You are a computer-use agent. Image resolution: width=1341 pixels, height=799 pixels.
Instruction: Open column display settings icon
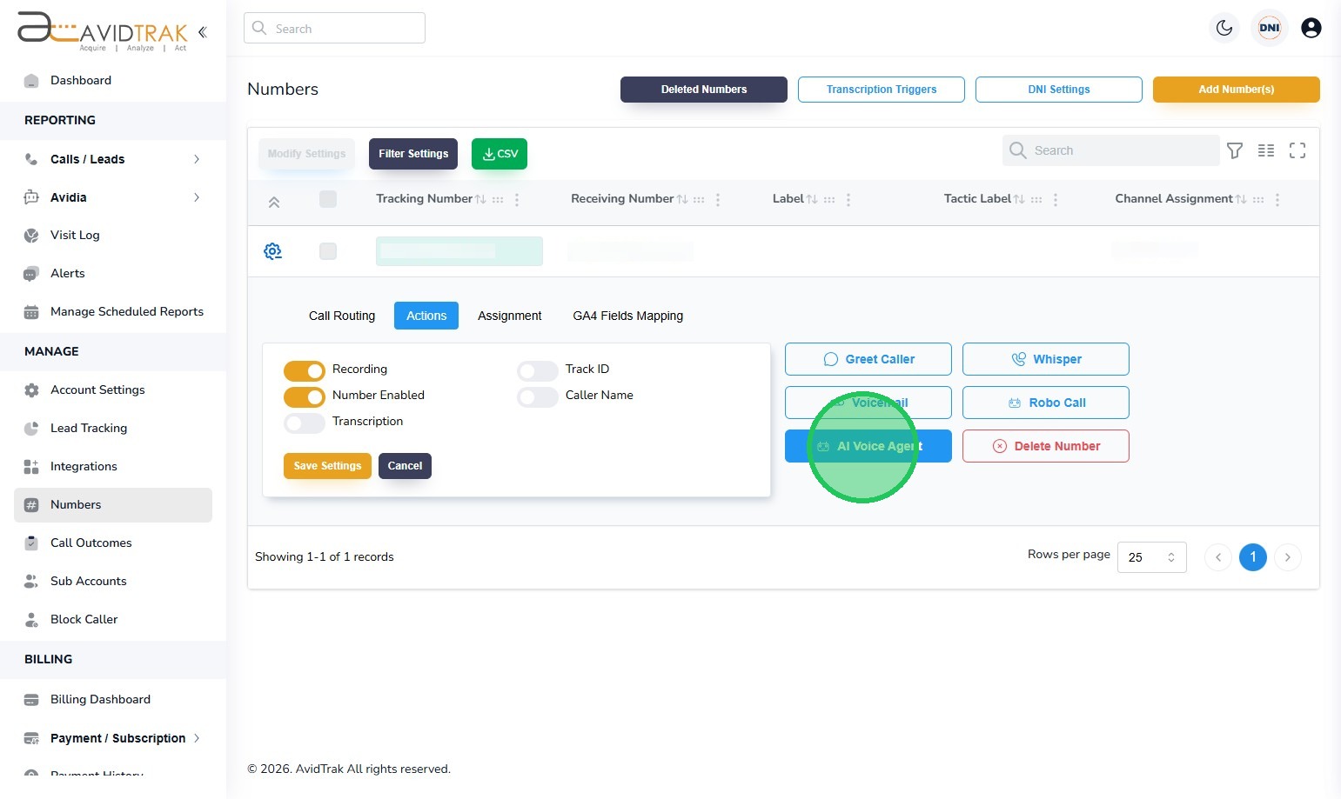coord(1266,150)
